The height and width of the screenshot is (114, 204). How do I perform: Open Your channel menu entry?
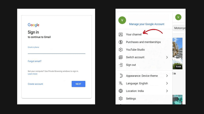(134, 34)
